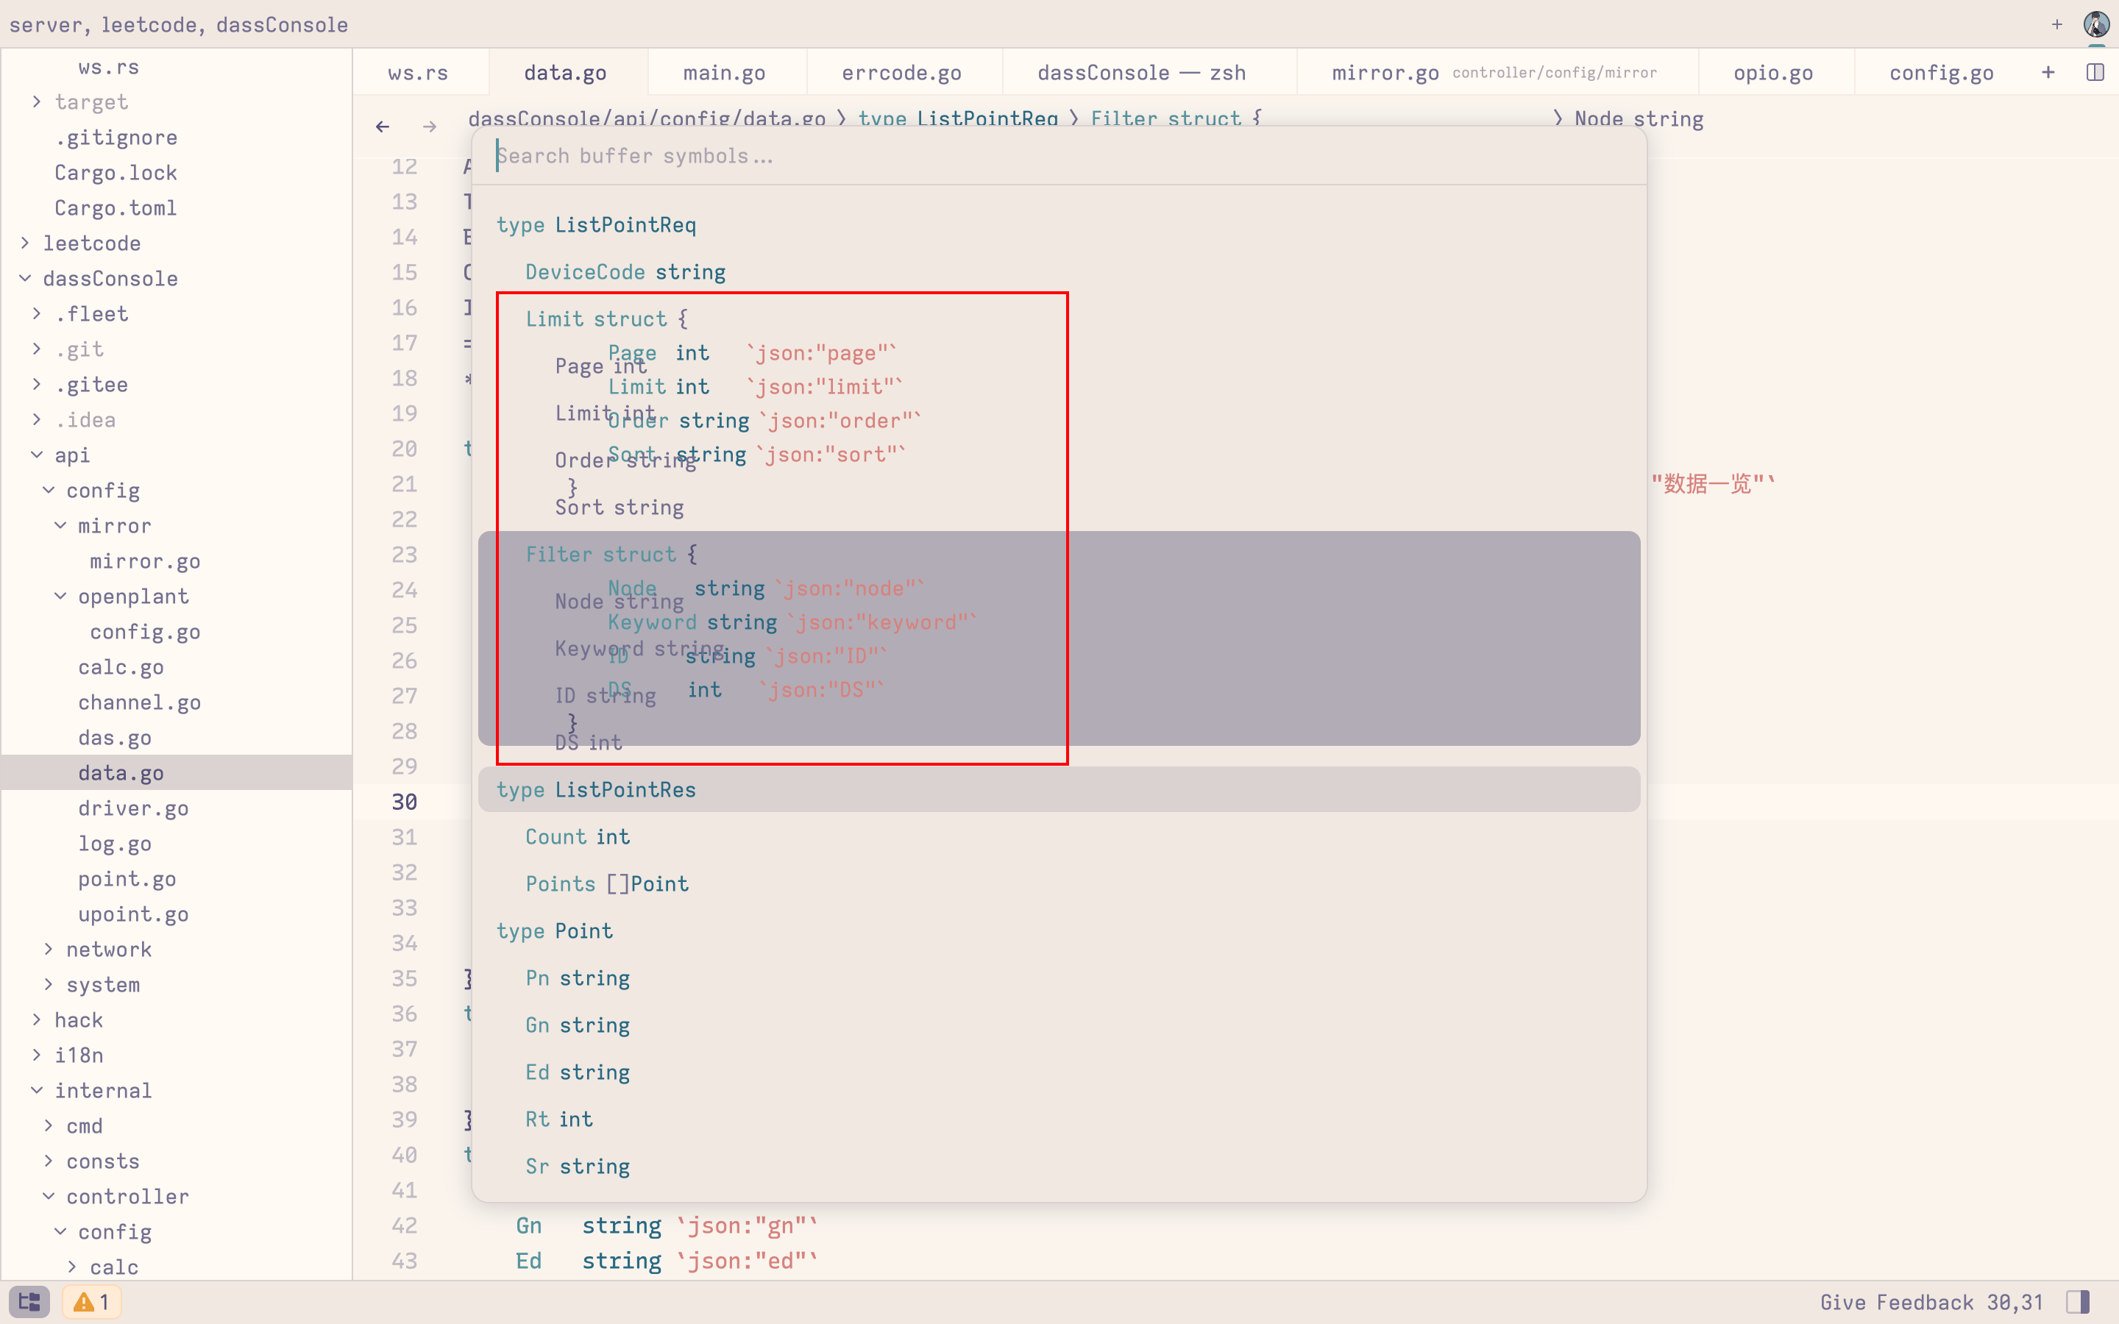Open point.go in the project tree
This screenshot has height=1324, width=2119.
[x=127, y=878]
